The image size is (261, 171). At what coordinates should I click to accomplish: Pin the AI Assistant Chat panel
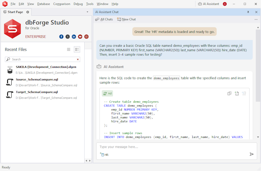pyautogui.click(x=248, y=12)
